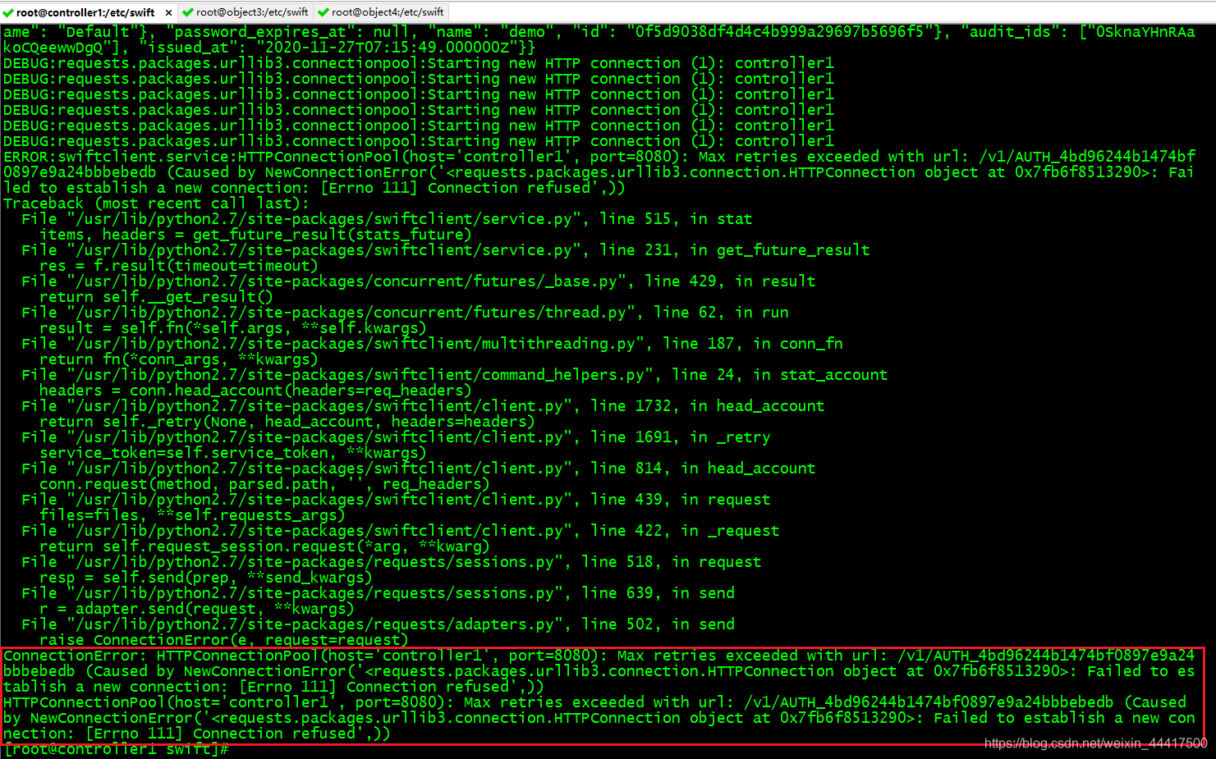Click the adapters.py line 502 in send entry
This screenshot has height=759, width=1216.
[x=378, y=624]
